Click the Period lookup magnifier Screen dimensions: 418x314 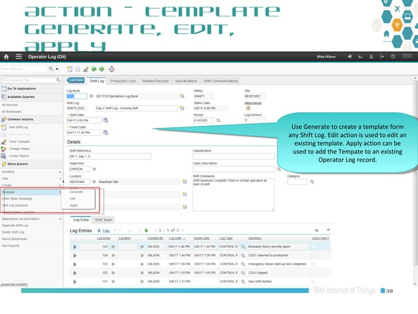coord(218,121)
